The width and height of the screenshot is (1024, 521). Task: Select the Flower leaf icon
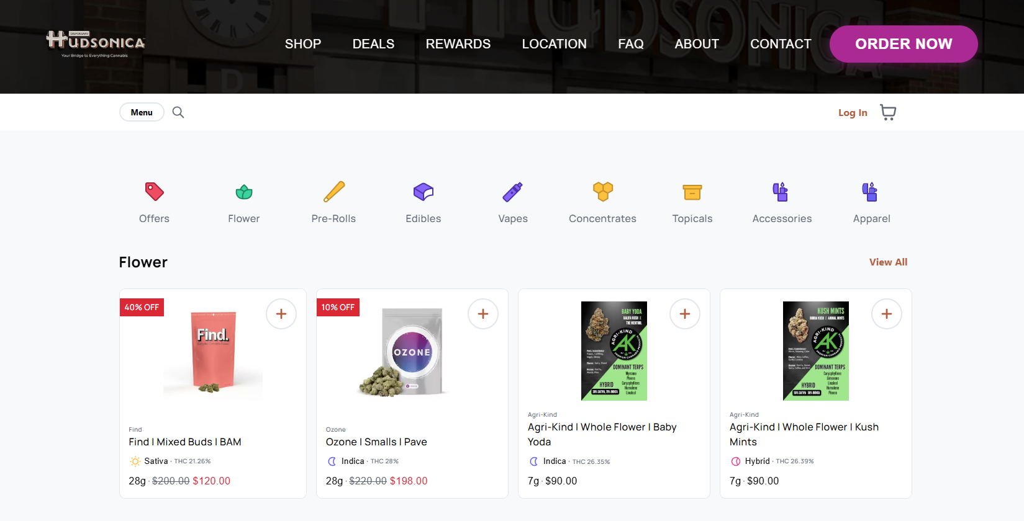pos(244,192)
